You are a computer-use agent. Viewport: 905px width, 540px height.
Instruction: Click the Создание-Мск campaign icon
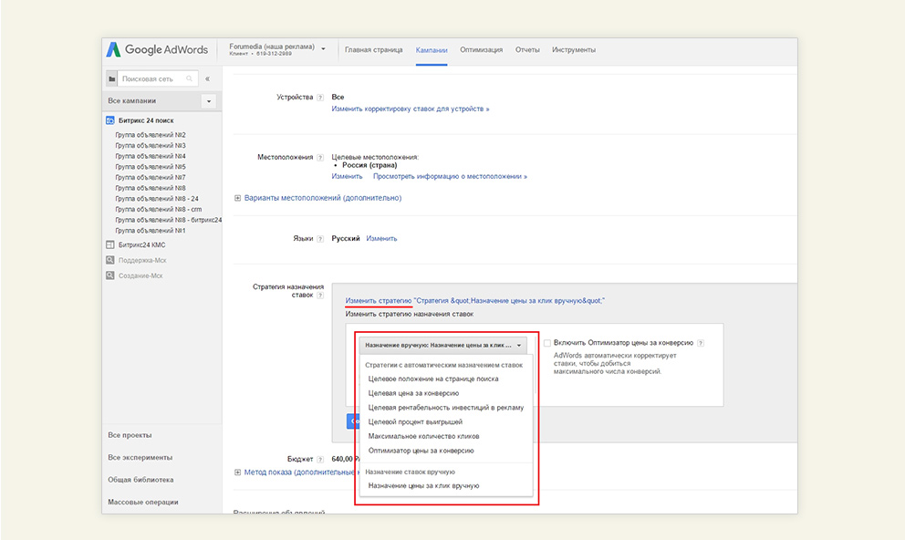pyautogui.click(x=110, y=275)
